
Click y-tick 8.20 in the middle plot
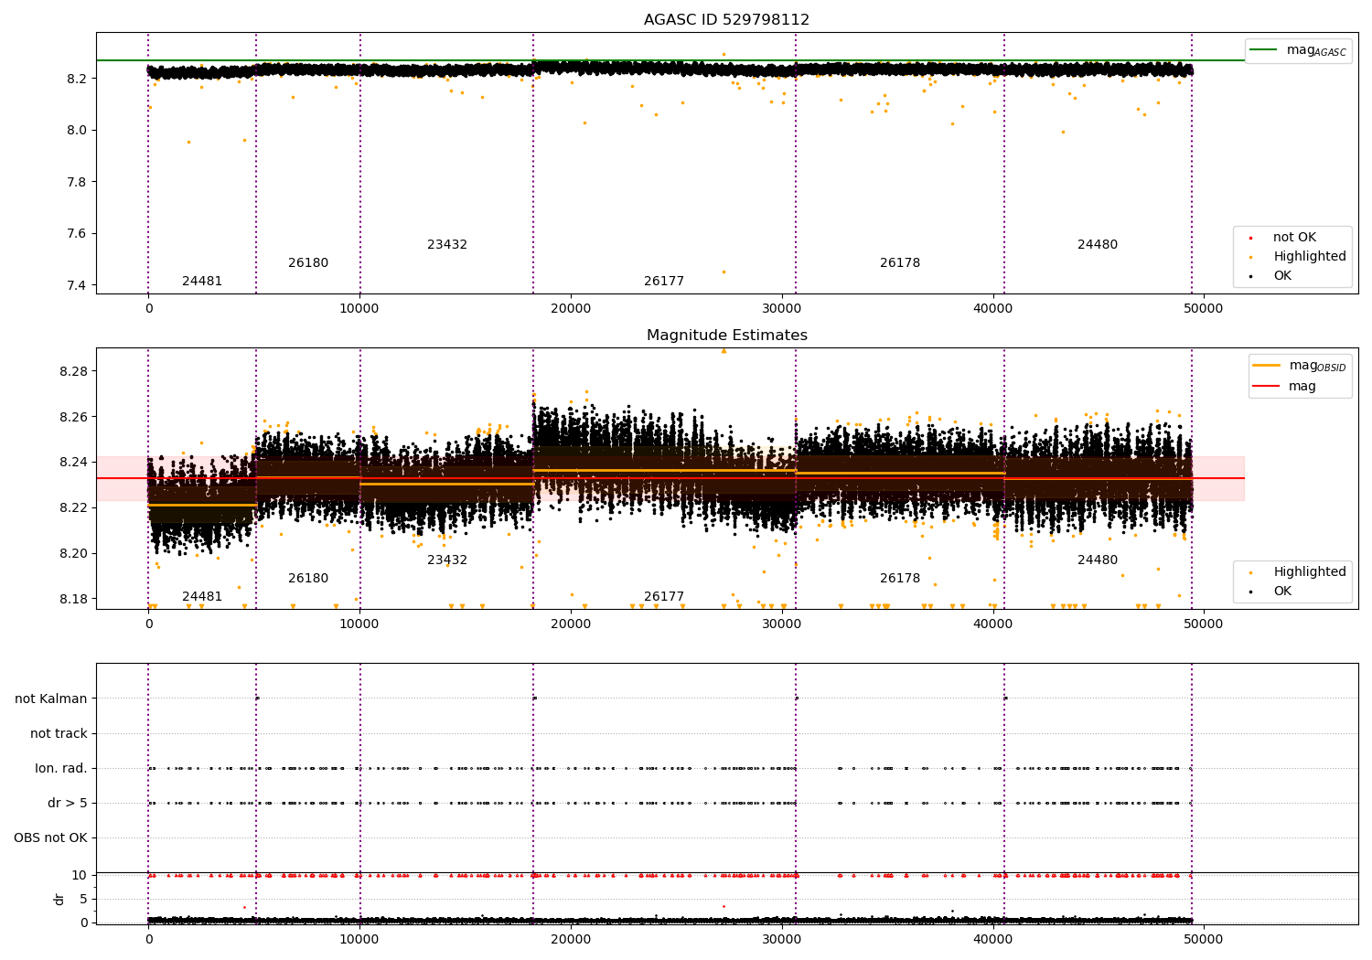click(x=74, y=554)
